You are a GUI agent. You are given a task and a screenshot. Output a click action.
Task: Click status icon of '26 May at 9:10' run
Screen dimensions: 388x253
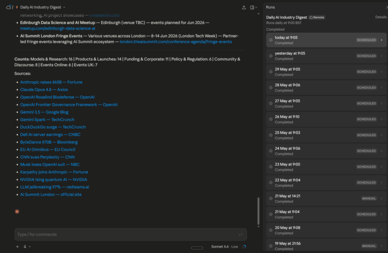click(x=271, y=119)
